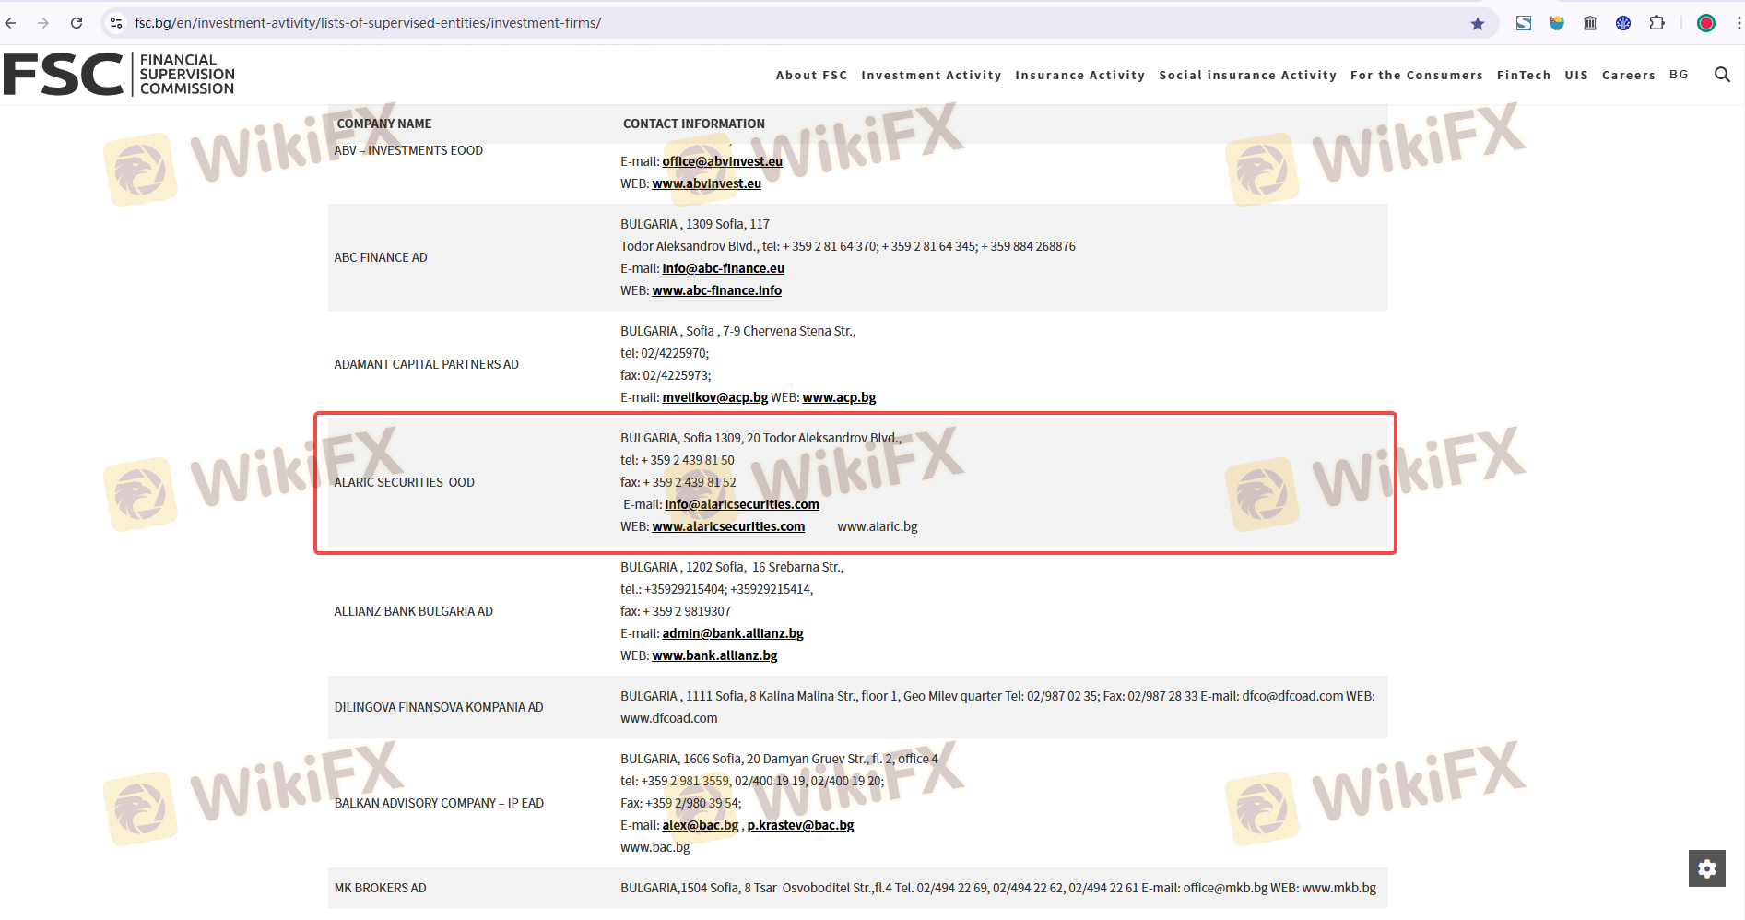Reload the page with refresh icon
The width and height of the screenshot is (1745, 920).
click(x=77, y=23)
